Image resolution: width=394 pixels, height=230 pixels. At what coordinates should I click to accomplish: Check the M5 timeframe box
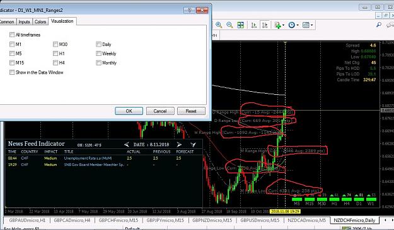(x=12, y=53)
